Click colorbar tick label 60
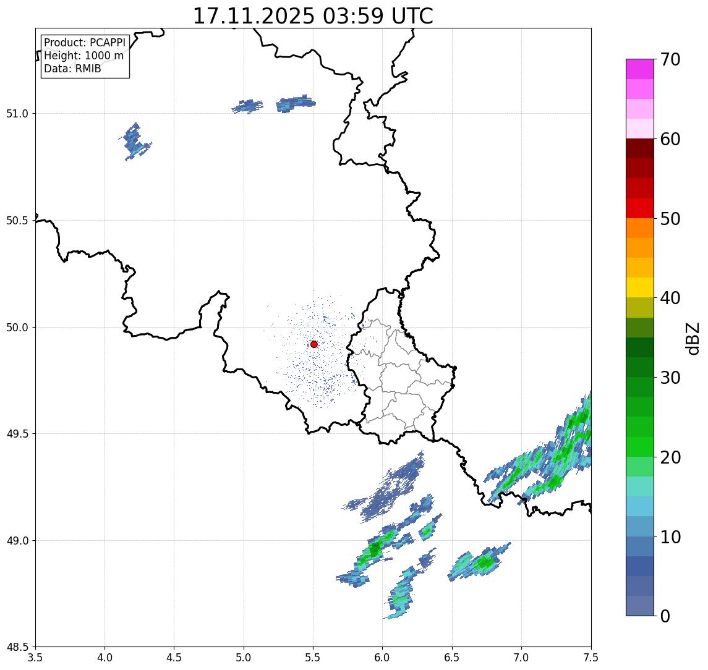Viewport: 708px width, 670px height. click(670, 140)
